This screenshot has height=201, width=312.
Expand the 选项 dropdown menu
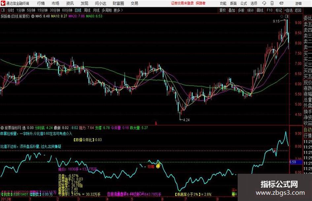click(254, 3)
